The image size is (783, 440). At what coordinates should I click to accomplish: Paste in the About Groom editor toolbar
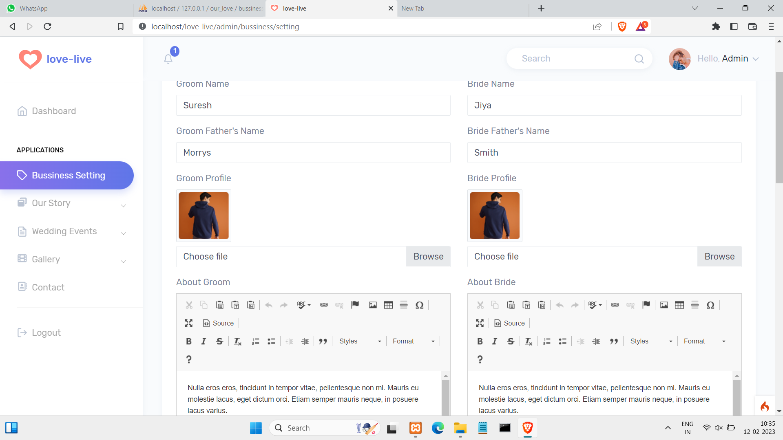click(220, 305)
